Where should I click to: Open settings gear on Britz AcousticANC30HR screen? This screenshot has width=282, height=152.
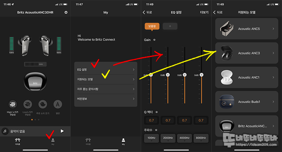click(x=66, y=12)
